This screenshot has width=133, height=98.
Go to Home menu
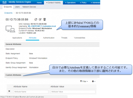(39, 3)
